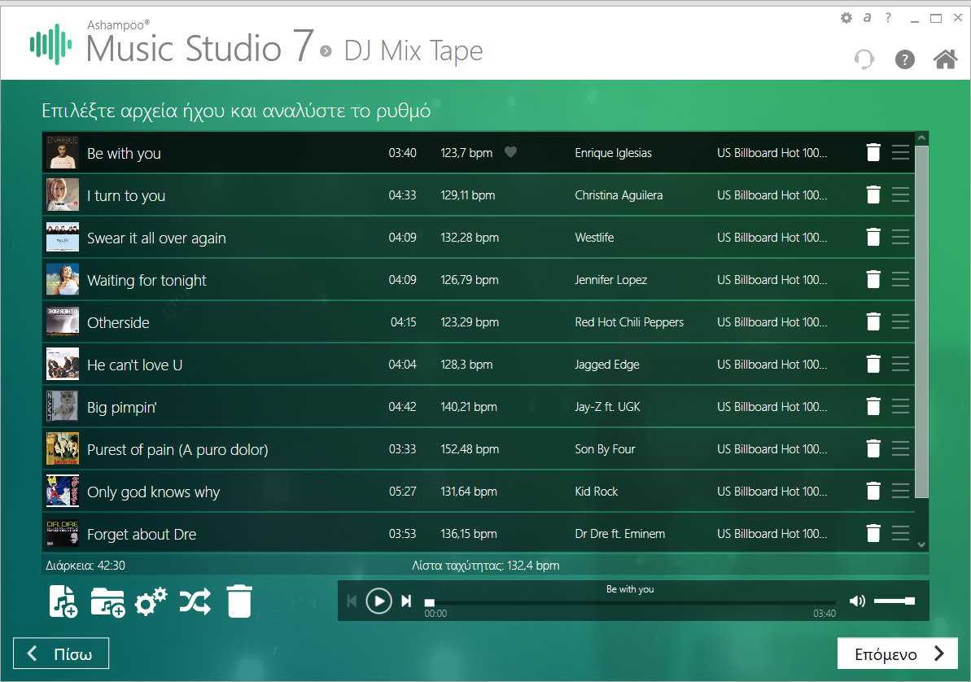Click drag handle on Son By Four row
Image resolution: width=971 pixels, height=682 pixels.
900,448
